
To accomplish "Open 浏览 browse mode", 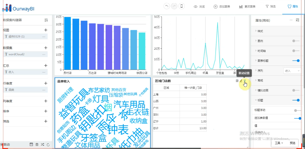I will coord(199,7).
